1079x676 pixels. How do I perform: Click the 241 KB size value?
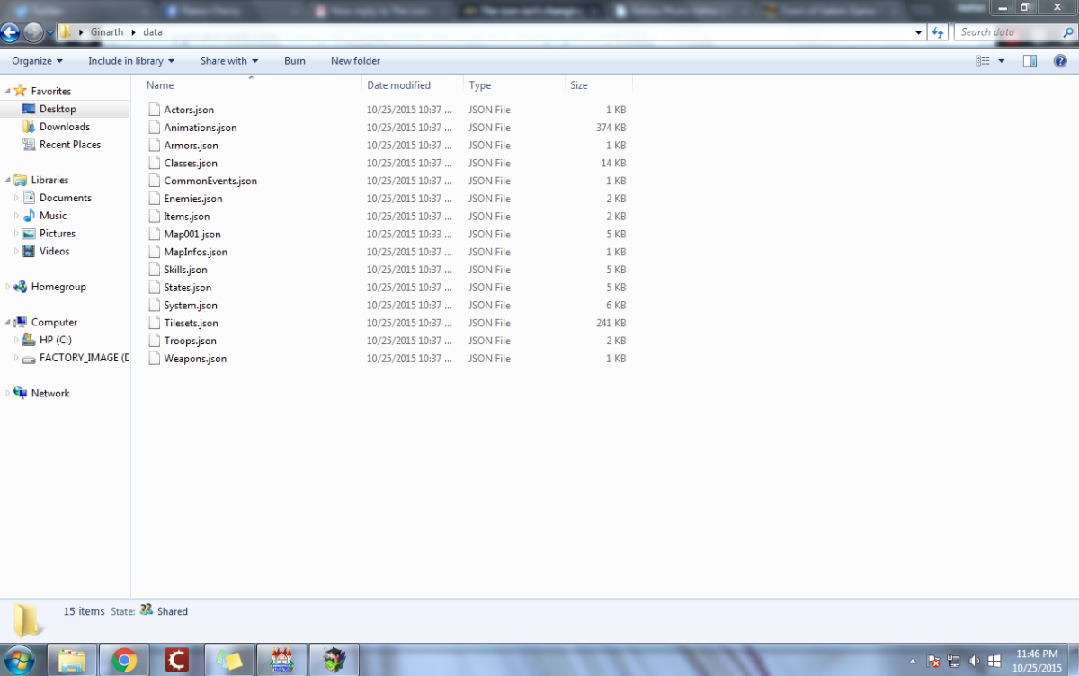pos(611,323)
